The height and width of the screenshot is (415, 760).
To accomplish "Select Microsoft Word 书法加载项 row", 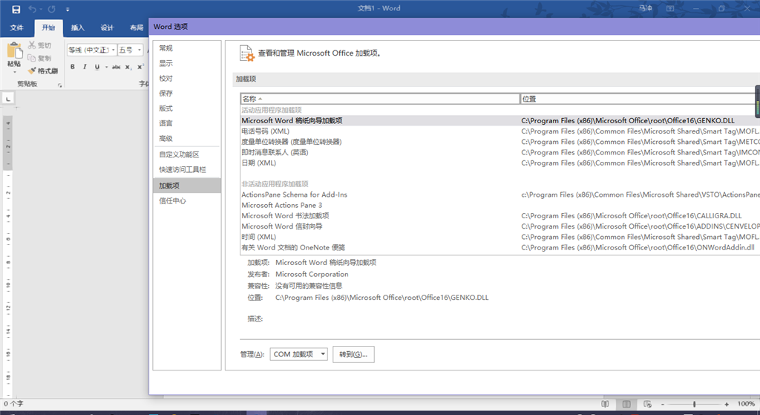I will pos(499,216).
